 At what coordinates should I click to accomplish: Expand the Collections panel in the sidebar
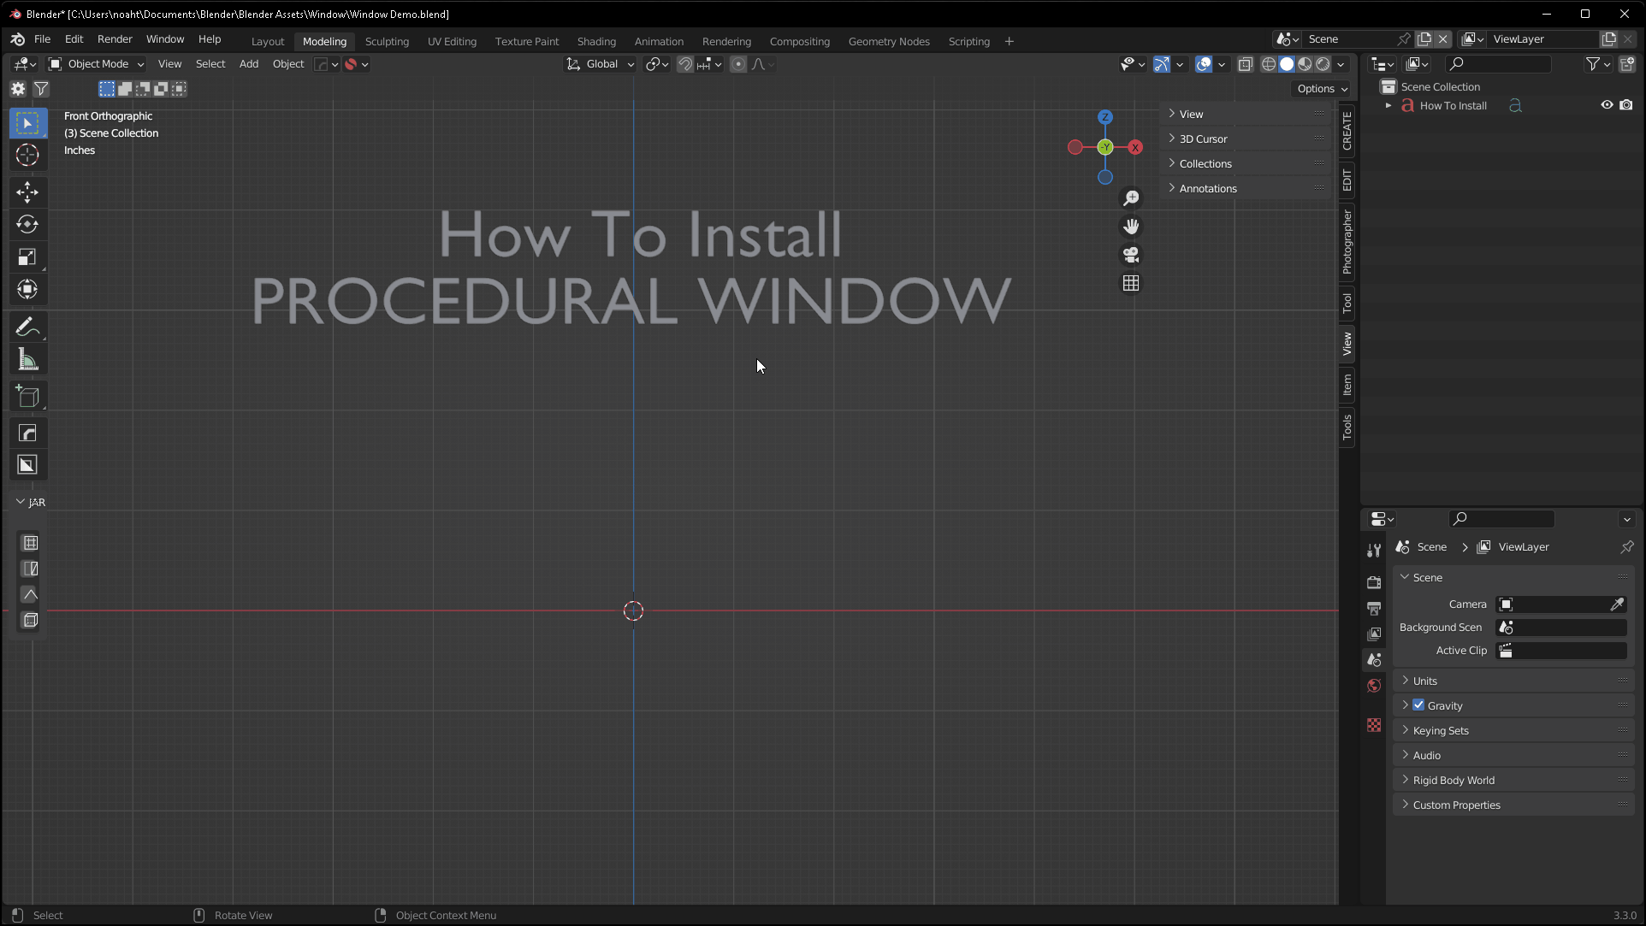pyautogui.click(x=1206, y=163)
